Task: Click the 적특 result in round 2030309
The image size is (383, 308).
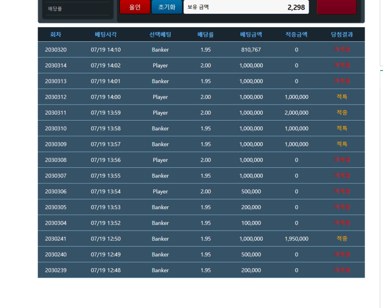Action: pyautogui.click(x=342, y=144)
